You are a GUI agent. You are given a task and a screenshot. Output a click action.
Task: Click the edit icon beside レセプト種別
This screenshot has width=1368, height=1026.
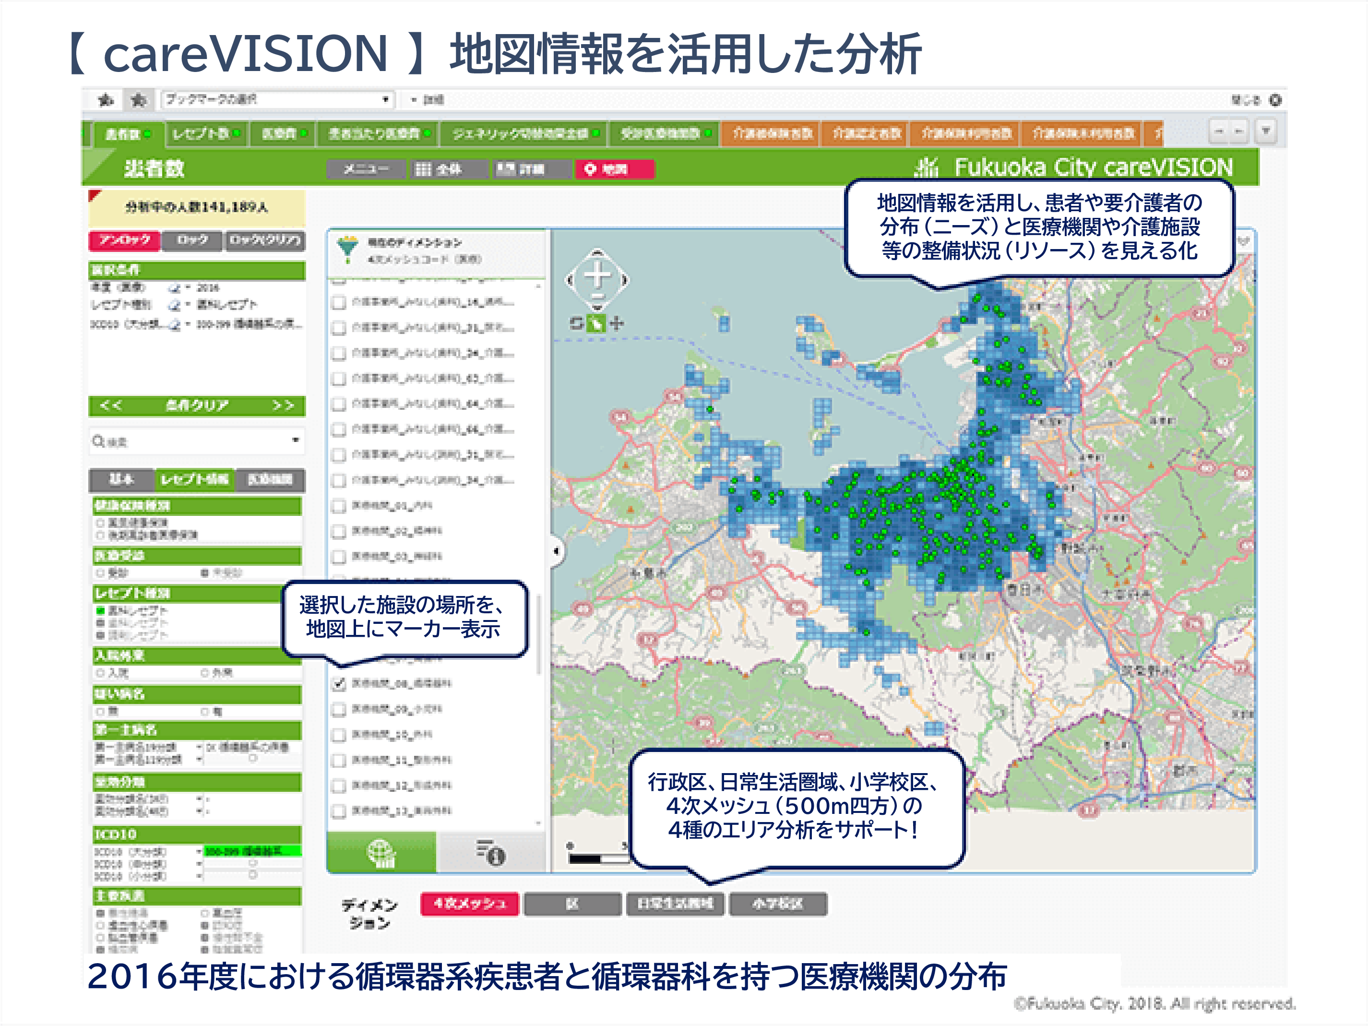click(x=174, y=305)
